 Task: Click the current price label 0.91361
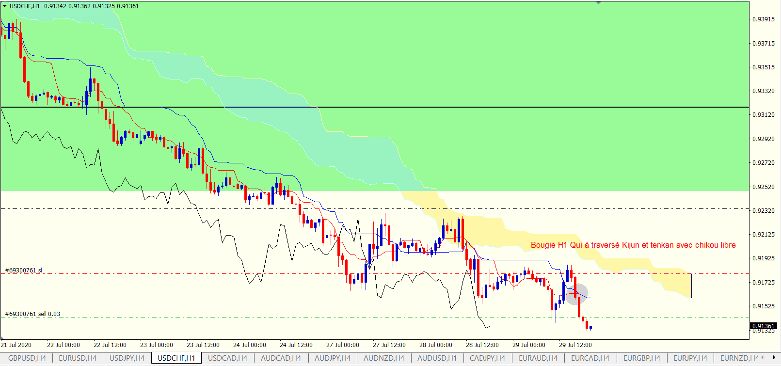(x=763, y=326)
